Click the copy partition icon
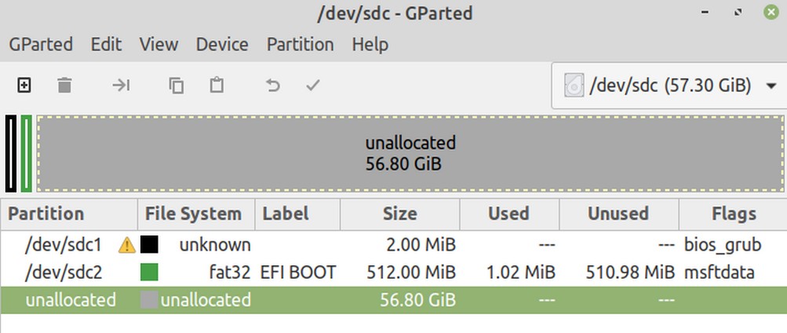The width and height of the screenshot is (787, 333). point(177,86)
